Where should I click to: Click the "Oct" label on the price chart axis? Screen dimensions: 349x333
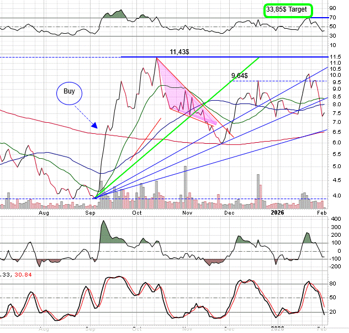tap(137, 212)
